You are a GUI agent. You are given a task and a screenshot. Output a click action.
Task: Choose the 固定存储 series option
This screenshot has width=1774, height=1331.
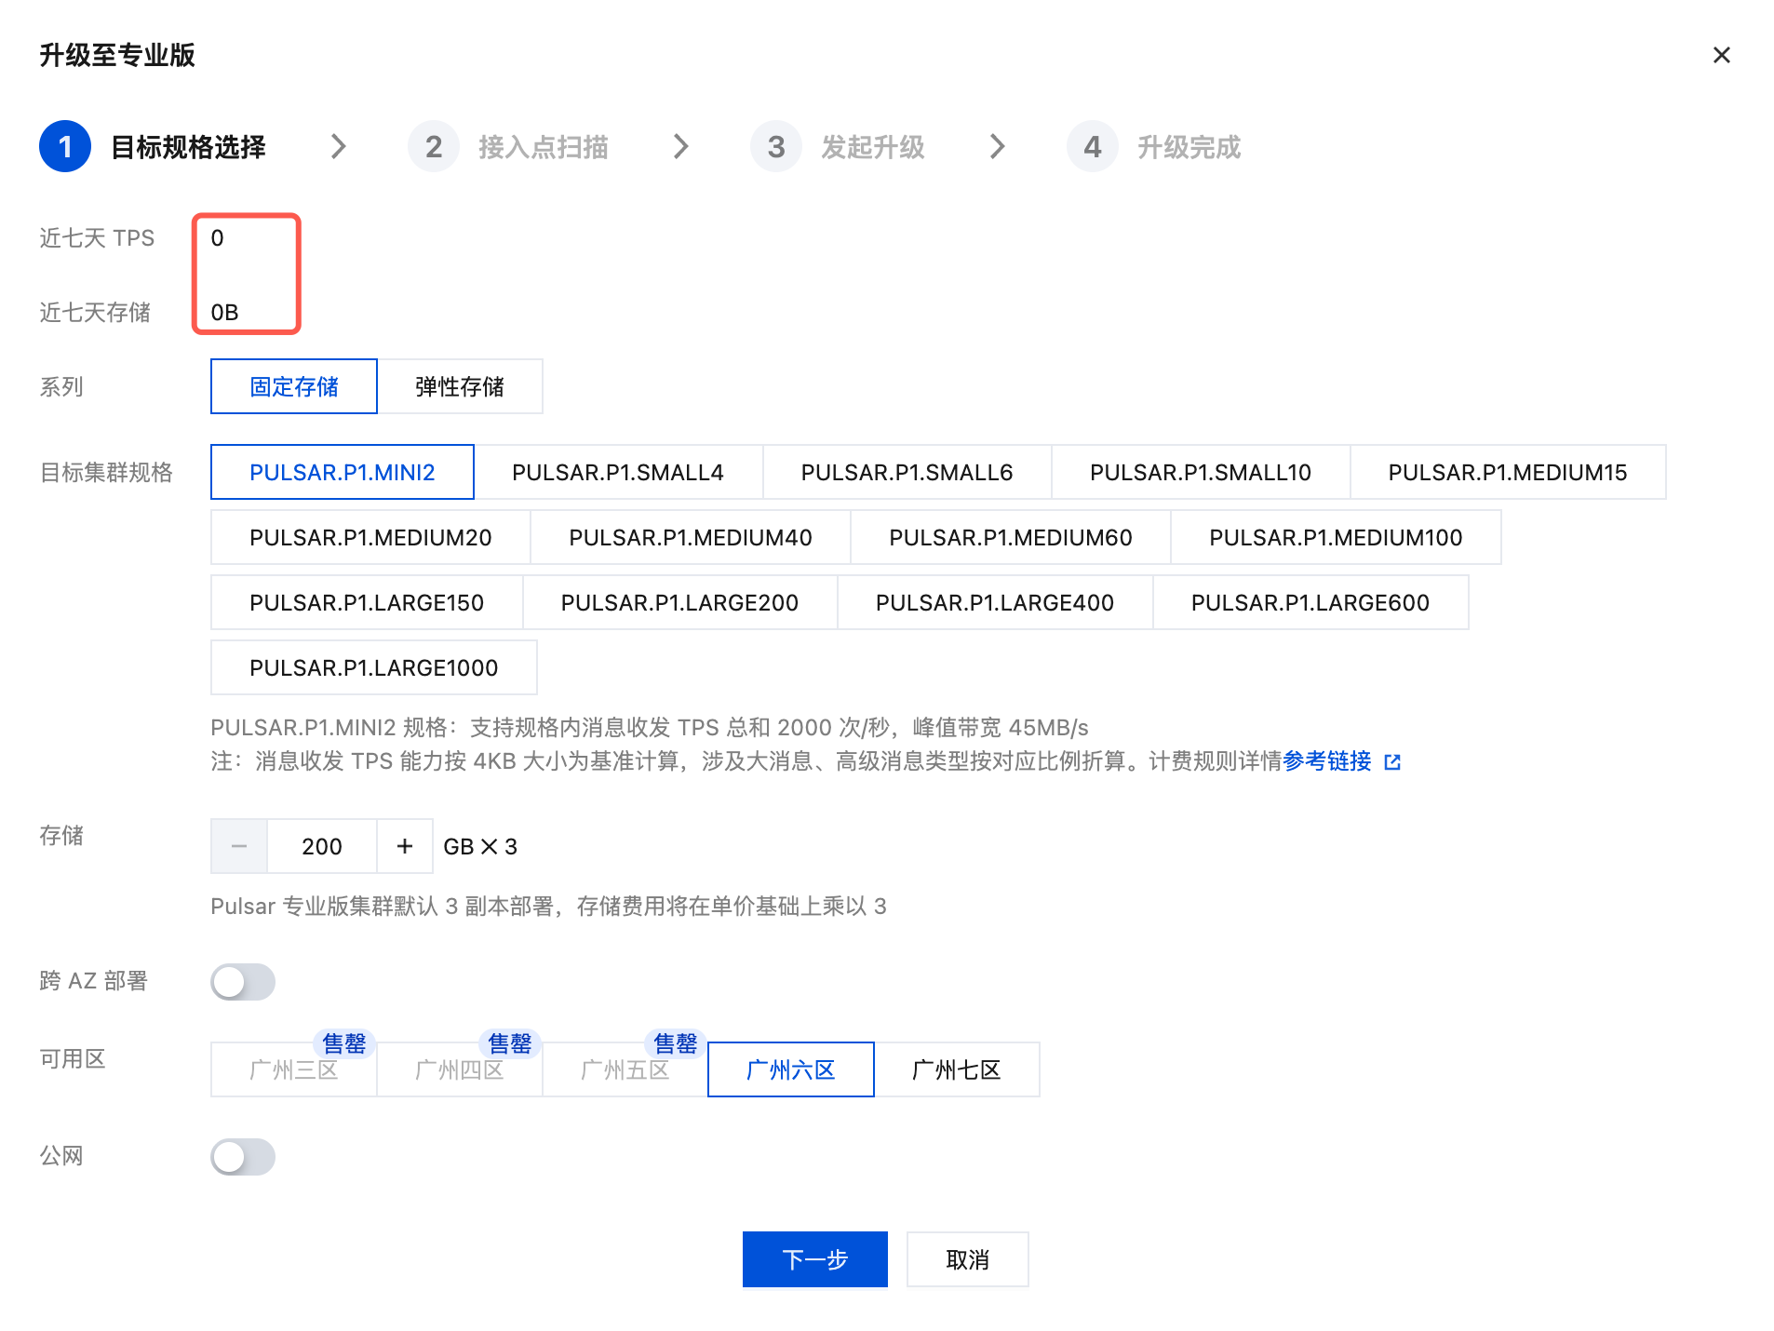[294, 386]
